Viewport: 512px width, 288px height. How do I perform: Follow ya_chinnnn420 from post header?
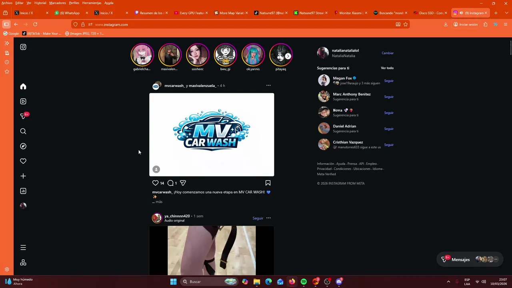point(258,218)
